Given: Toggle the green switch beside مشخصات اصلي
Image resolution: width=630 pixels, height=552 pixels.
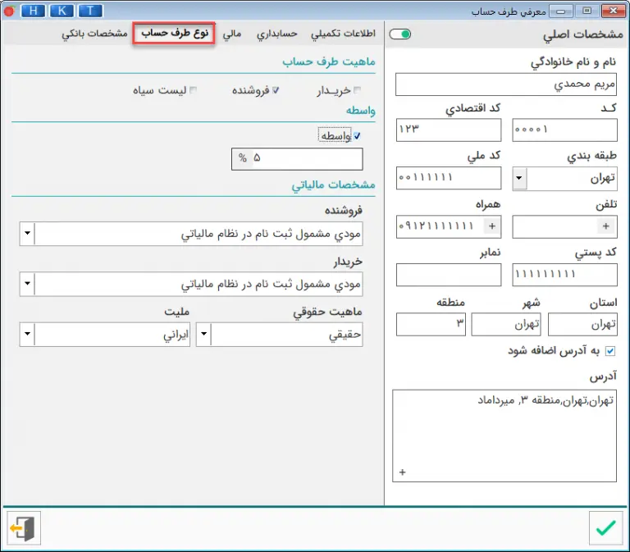Looking at the screenshot, I should [400, 34].
